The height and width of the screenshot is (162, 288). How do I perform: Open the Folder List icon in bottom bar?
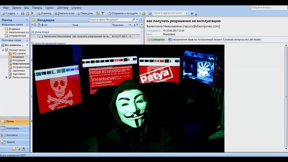(18, 149)
